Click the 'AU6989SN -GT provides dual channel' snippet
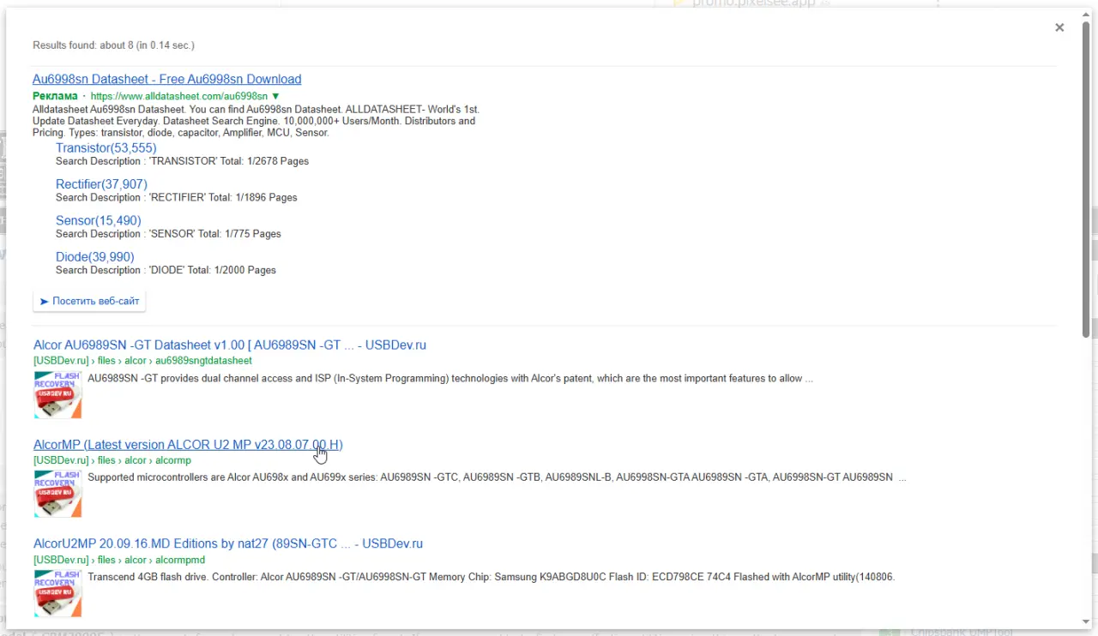This screenshot has height=636, width=1098. coord(450,378)
